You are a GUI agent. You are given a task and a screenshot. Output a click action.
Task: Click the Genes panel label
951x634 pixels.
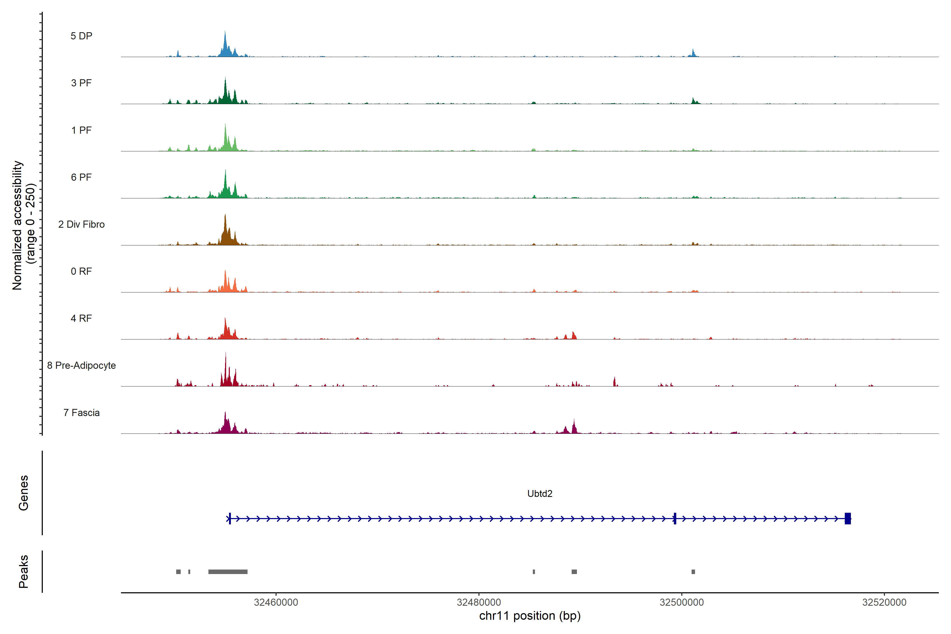pos(24,492)
